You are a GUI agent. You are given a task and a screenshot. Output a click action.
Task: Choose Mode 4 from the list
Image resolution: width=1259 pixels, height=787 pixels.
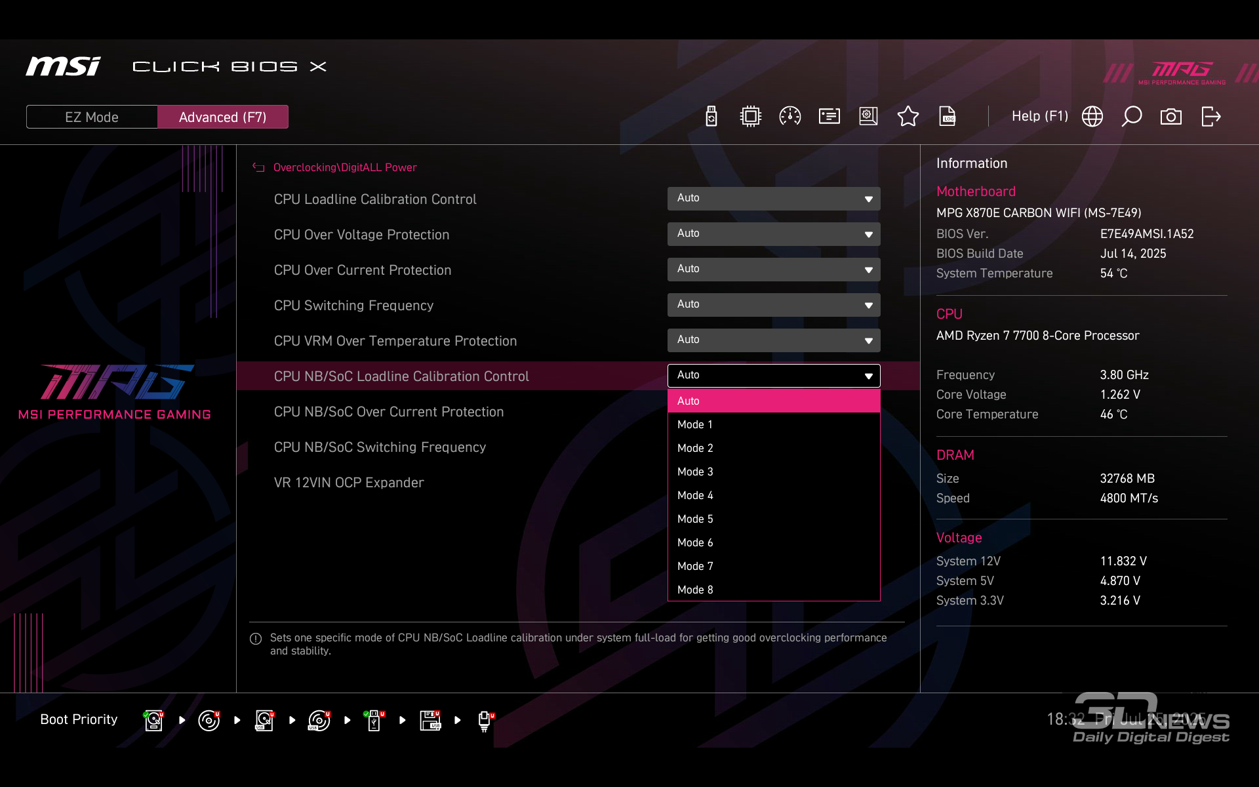coord(774,495)
